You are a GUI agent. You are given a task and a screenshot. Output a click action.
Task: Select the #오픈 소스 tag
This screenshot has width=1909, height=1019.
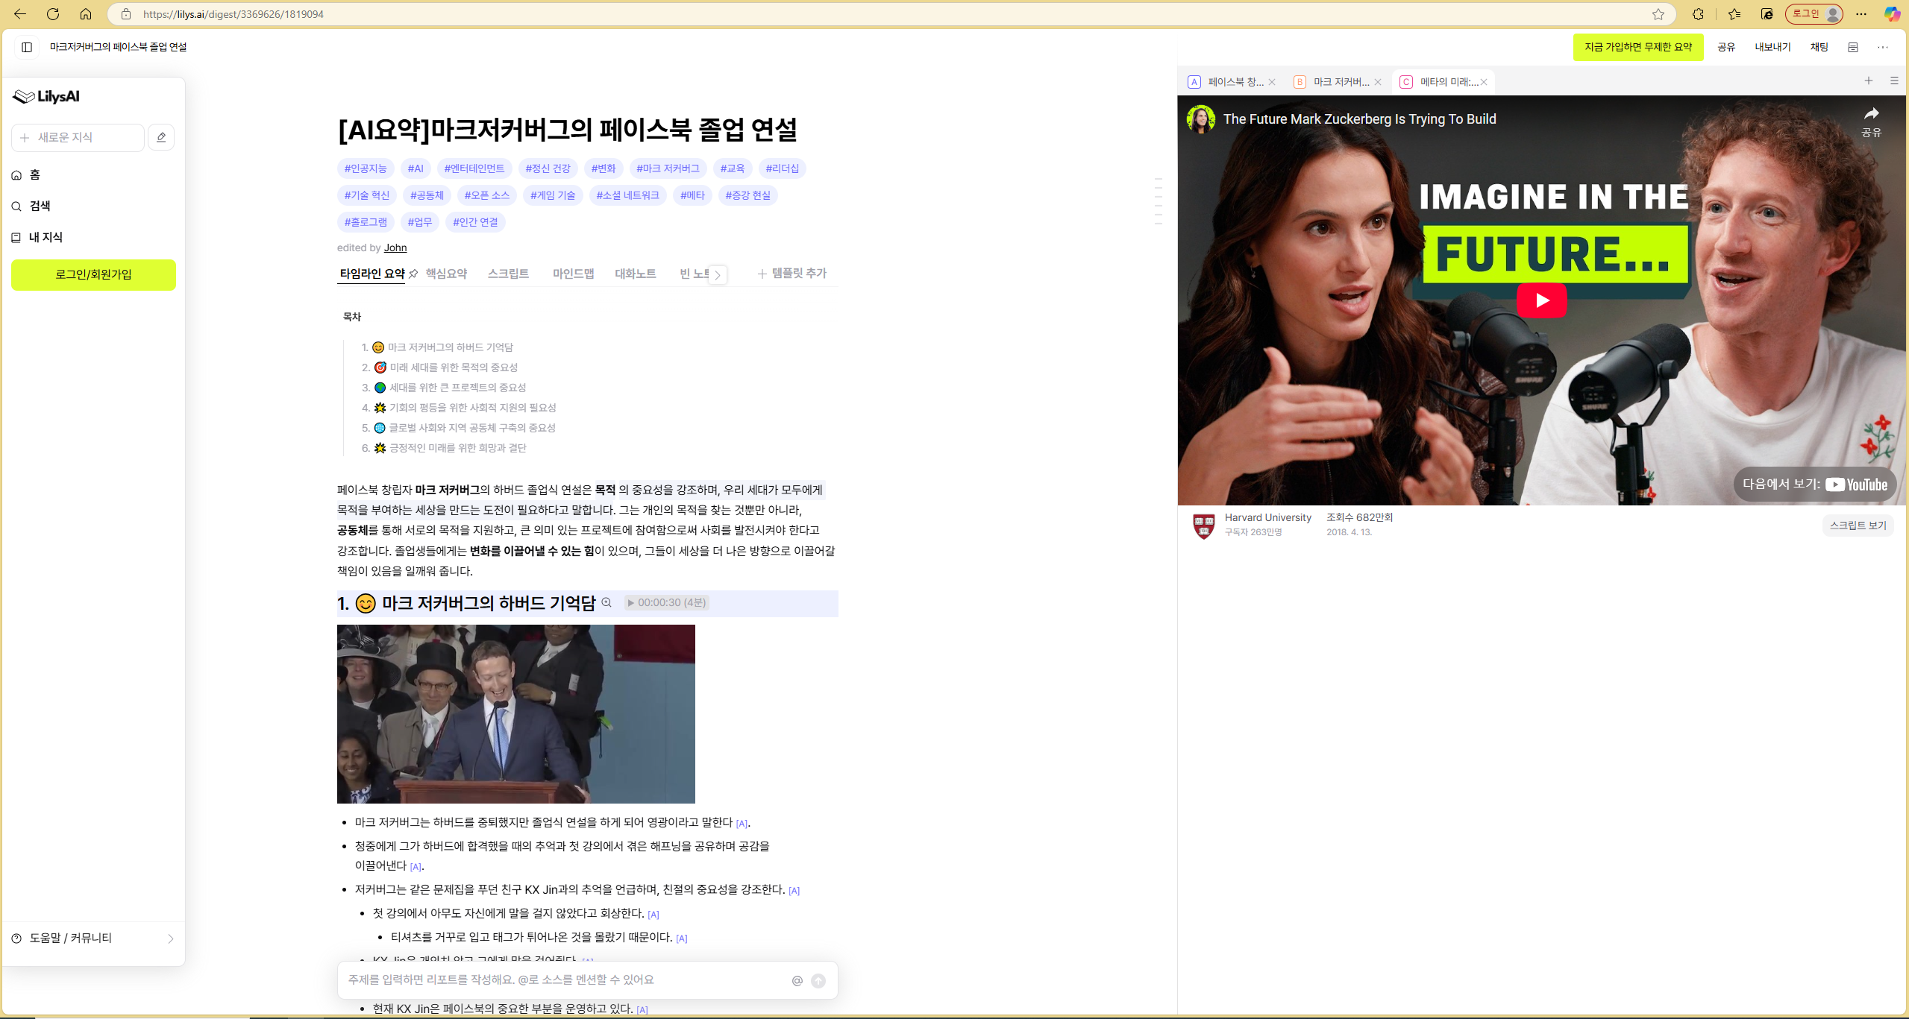(486, 195)
